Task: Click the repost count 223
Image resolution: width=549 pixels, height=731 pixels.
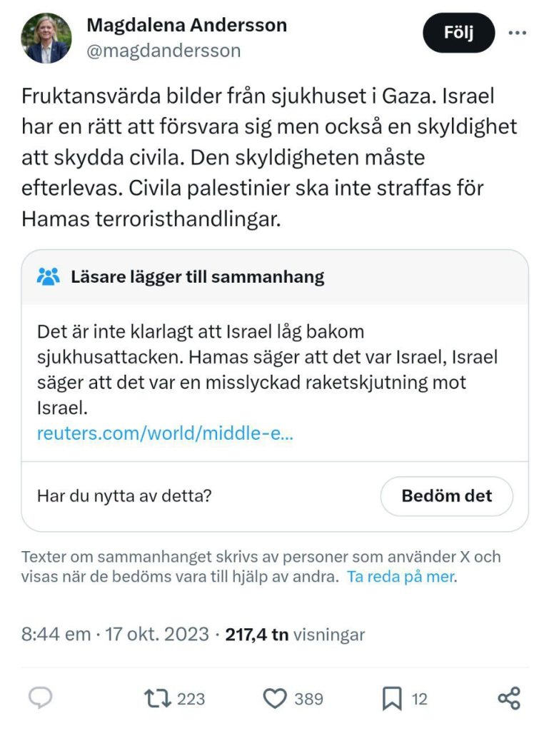Action: tap(191, 699)
